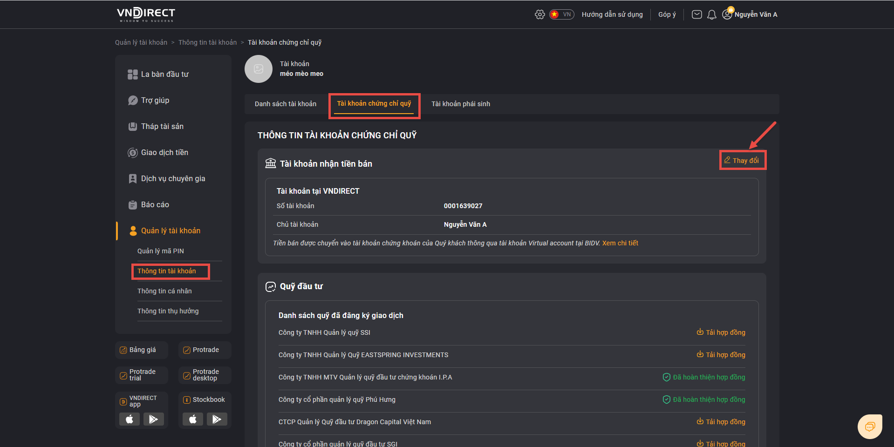Image resolution: width=894 pixels, height=447 pixels.
Task: Open Báo cáo sidebar item
Action: click(155, 204)
